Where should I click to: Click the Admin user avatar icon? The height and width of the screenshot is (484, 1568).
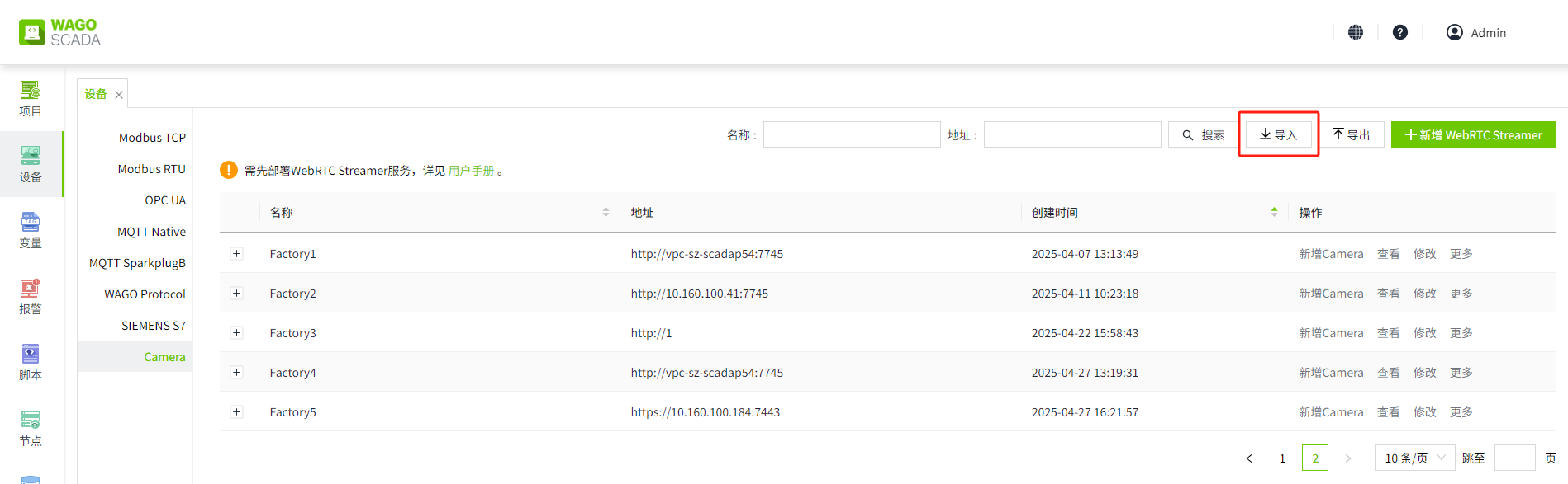tap(1455, 32)
